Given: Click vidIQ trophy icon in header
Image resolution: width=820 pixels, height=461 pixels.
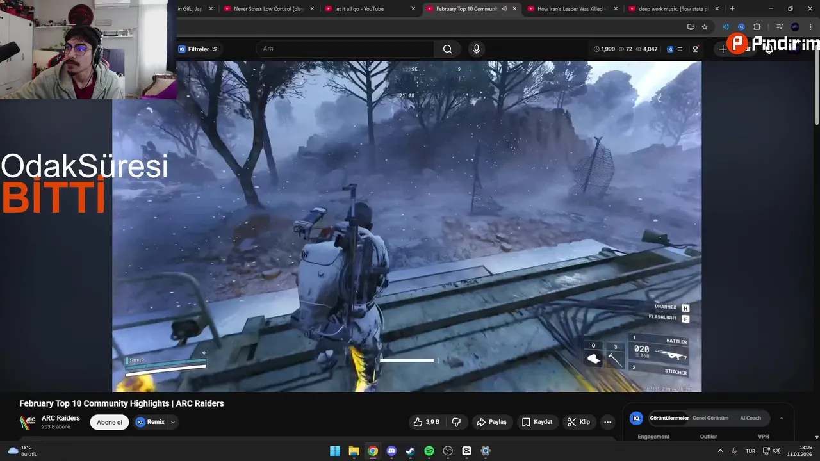Looking at the screenshot, I should (695, 49).
